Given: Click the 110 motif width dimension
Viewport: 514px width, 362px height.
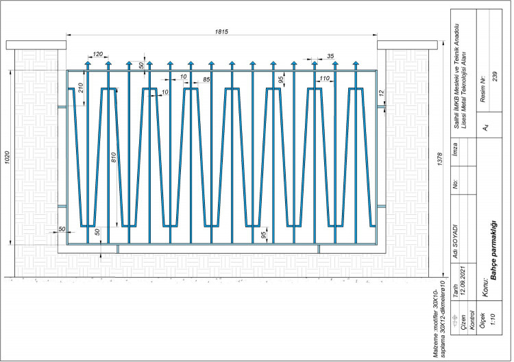Looking at the screenshot, I should (x=325, y=79).
